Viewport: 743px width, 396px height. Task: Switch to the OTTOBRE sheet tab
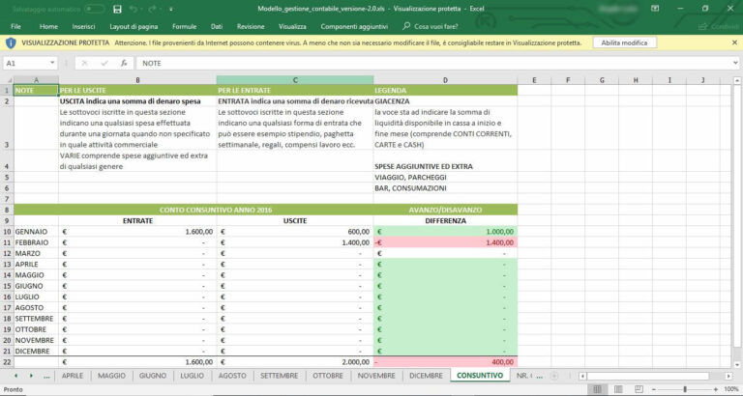(328, 376)
